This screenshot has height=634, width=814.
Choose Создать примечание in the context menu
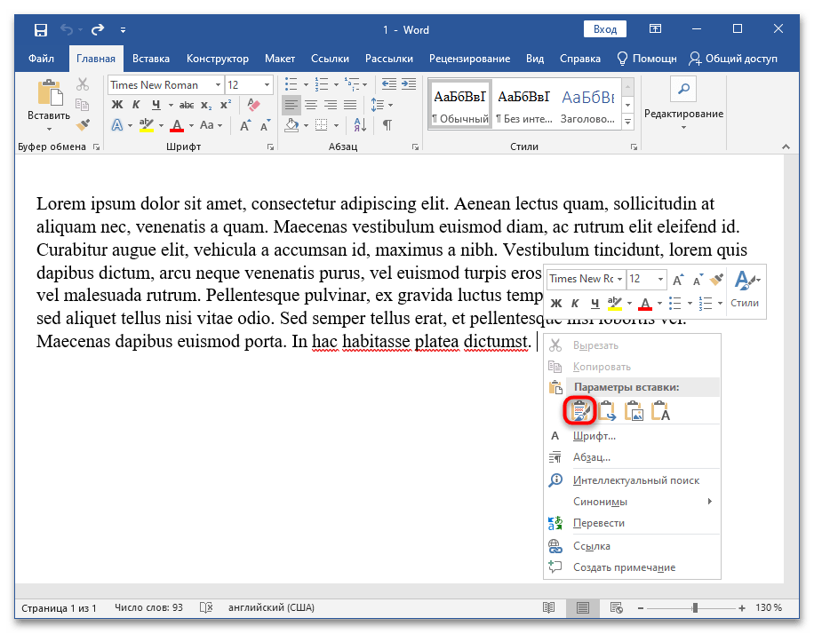click(x=624, y=567)
